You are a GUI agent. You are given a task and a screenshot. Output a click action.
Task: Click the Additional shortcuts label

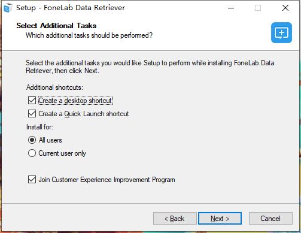click(54, 87)
